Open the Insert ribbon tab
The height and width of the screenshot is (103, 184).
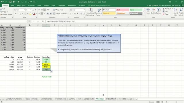tap(12, 5)
